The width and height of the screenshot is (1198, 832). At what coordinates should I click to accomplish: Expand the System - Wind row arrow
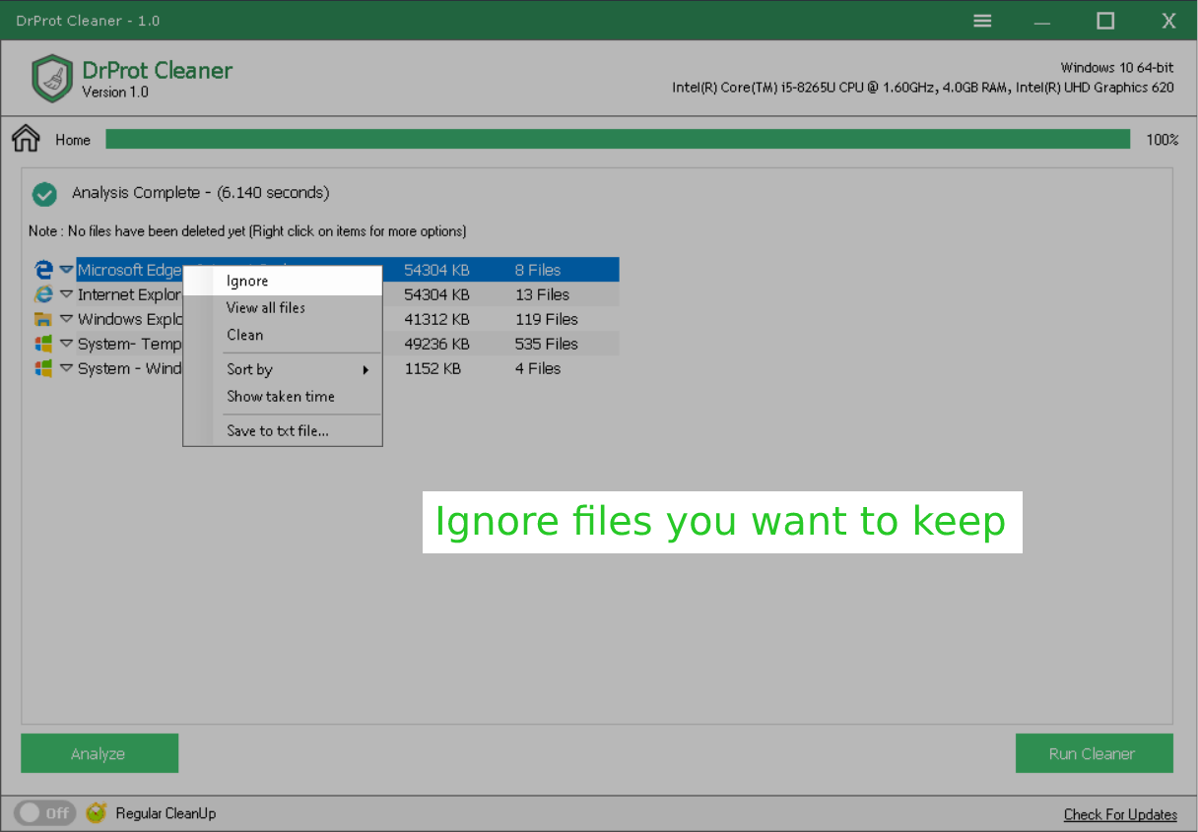tap(66, 367)
